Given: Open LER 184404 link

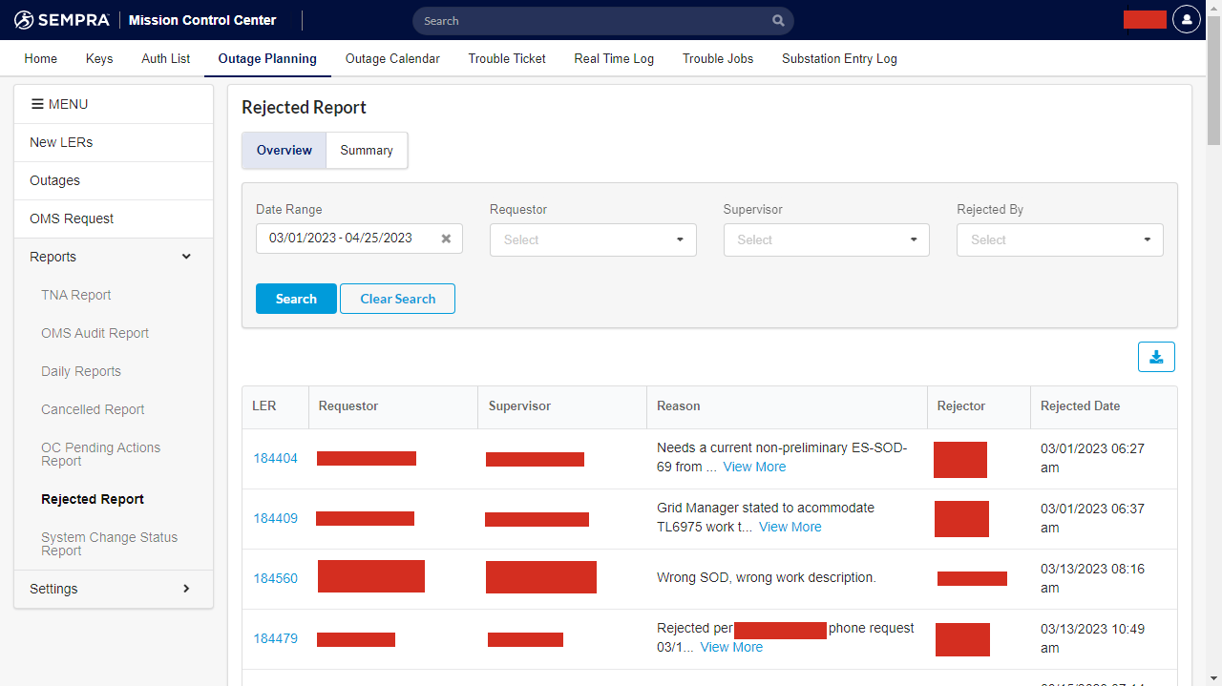Looking at the screenshot, I should [275, 459].
